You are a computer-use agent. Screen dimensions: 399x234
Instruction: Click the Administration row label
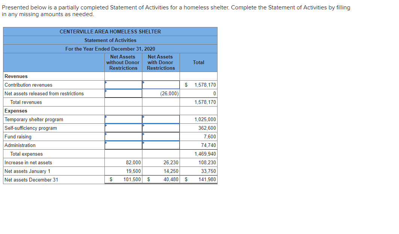20,145
